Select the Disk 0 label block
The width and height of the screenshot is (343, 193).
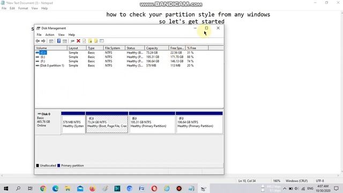coord(48,123)
